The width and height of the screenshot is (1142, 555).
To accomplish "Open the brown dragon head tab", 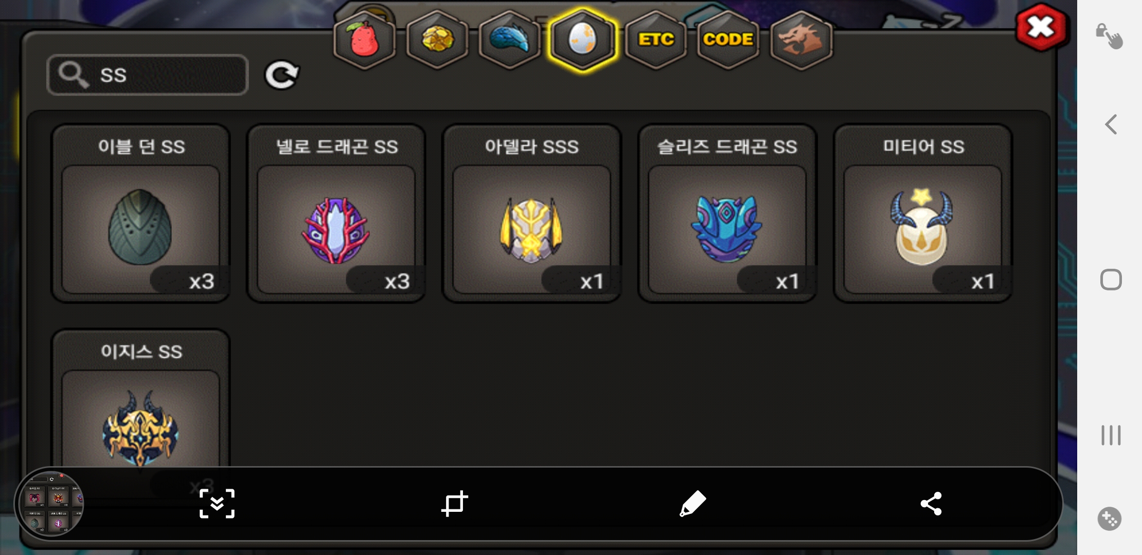I will (801, 40).
